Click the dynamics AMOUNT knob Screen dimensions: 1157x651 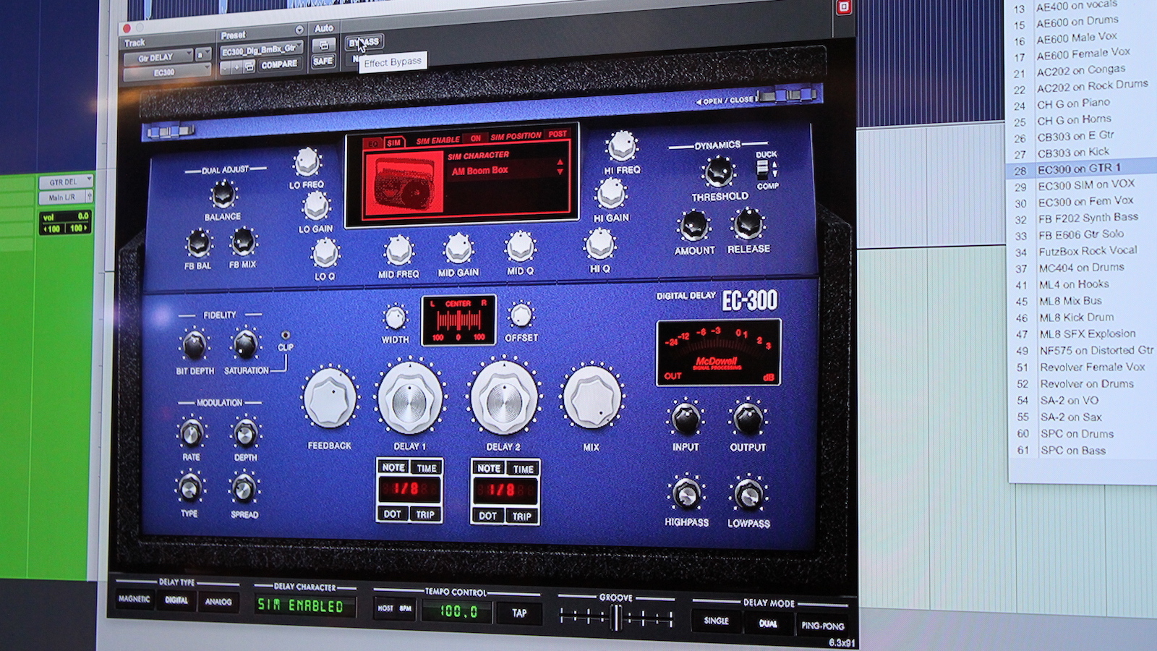pyautogui.click(x=693, y=226)
